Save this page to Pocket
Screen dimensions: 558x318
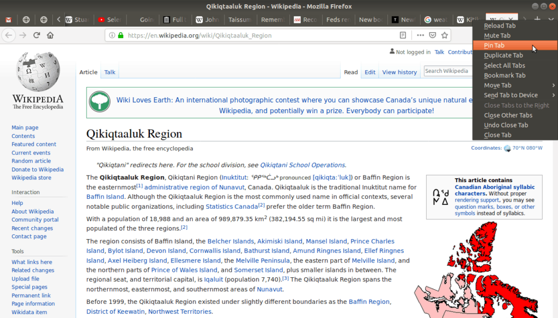coord(432,35)
